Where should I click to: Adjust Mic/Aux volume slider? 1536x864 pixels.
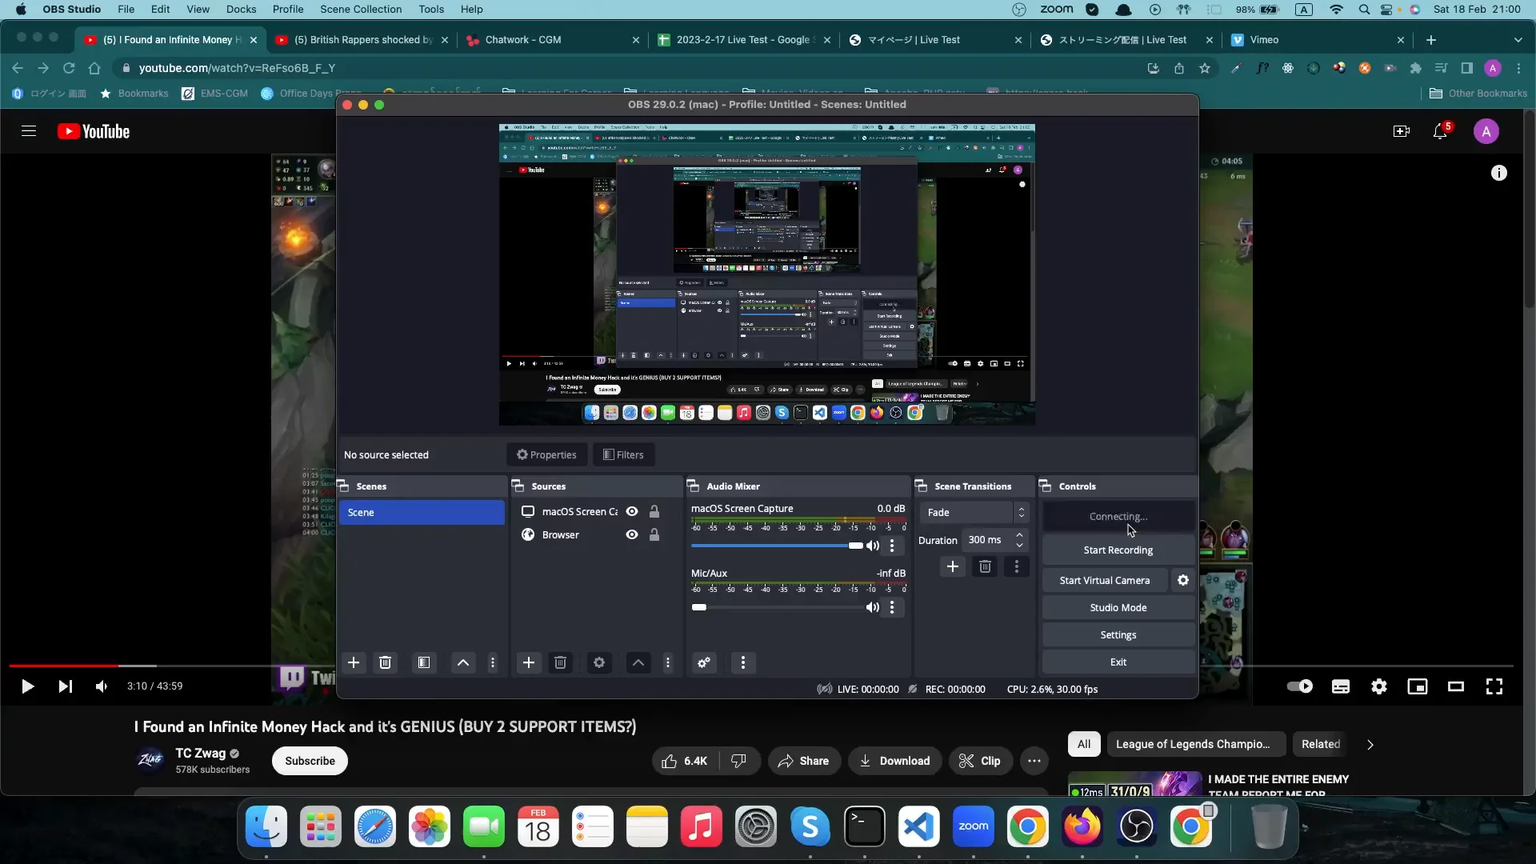pyautogui.click(x=777, y=607)
